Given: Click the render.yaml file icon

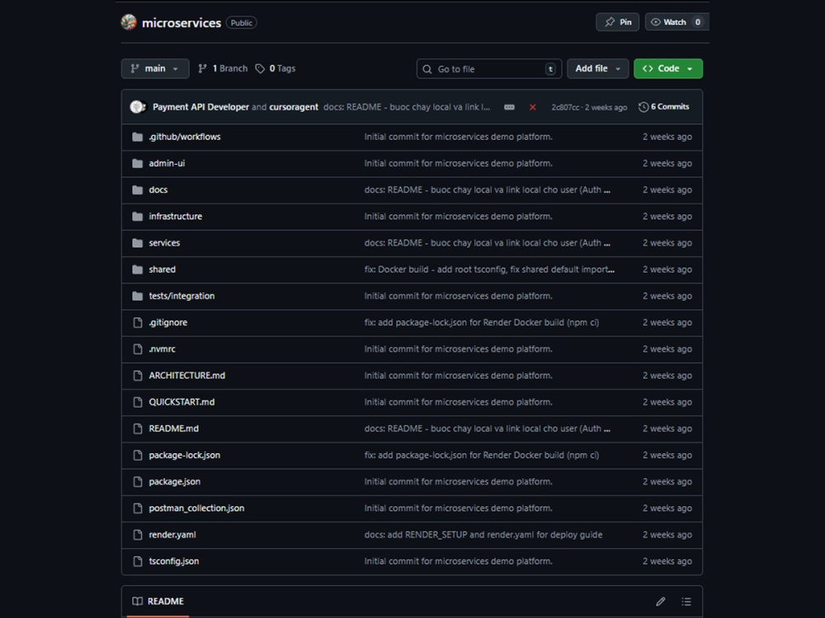Looking at the screenshot, I should (137, 535).
